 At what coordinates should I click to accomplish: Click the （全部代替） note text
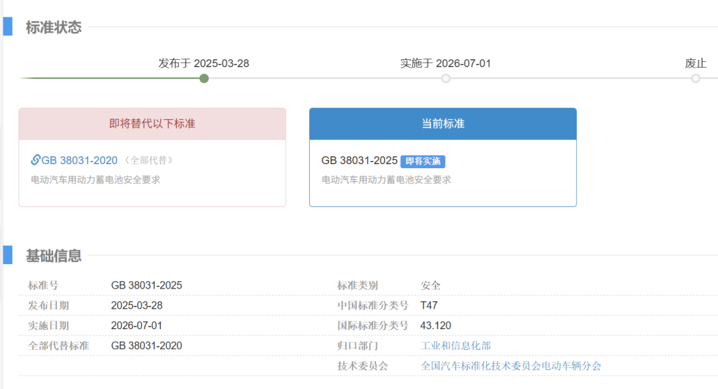pos(149,160)
